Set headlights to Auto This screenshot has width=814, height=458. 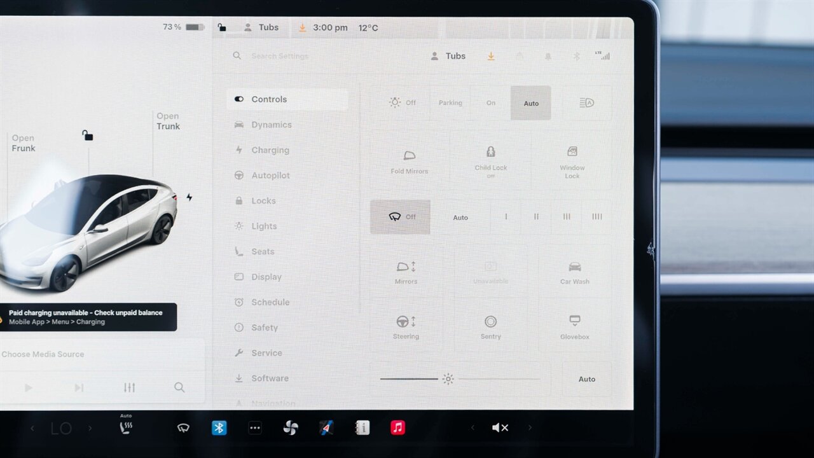pyautogui.click(x=531, y=103)
